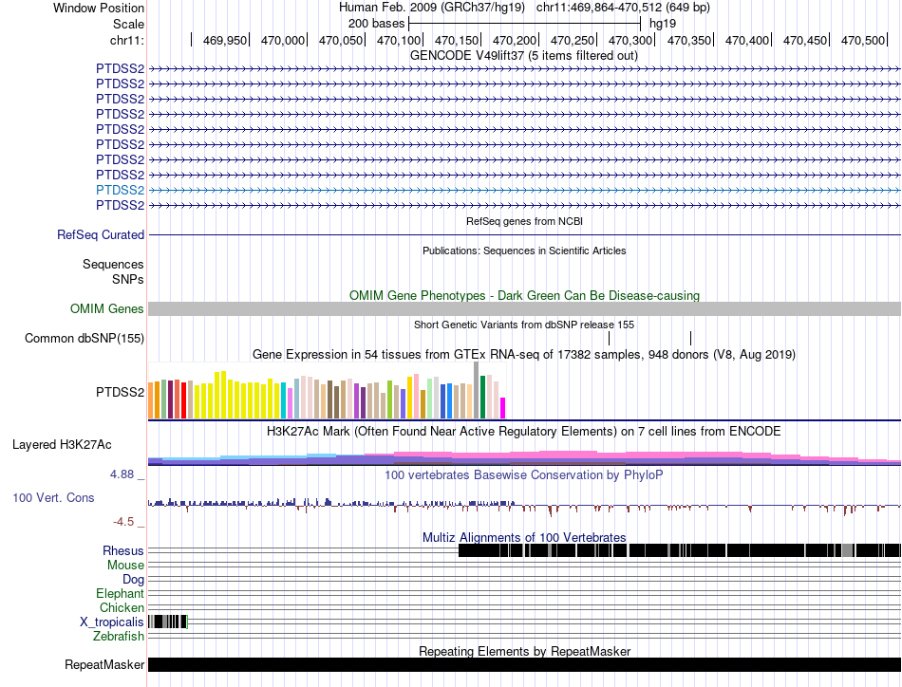Screen dimensions: 902x687
Task: Open the GTEx Gene Expression track title
Action: (x=524, y=354)
